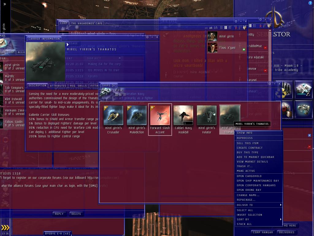
Task: Choose Show Info from the context menu
Action: point(259,133)
